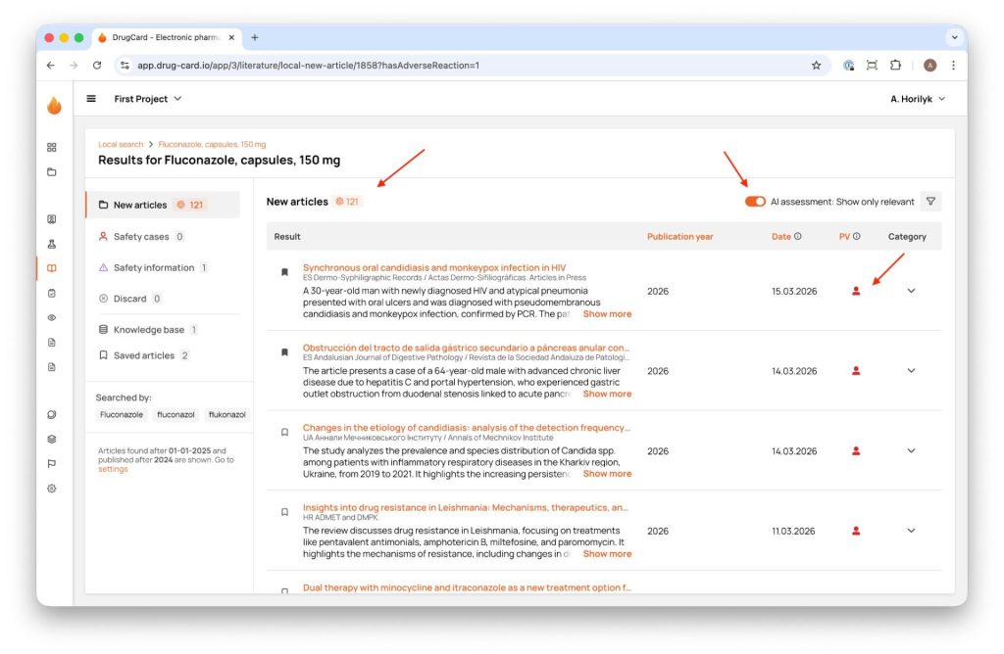The image size is (1004, 654).
Task: Expand category chevron for candidiasis etiology article
Action: click(x=911, y=450)
